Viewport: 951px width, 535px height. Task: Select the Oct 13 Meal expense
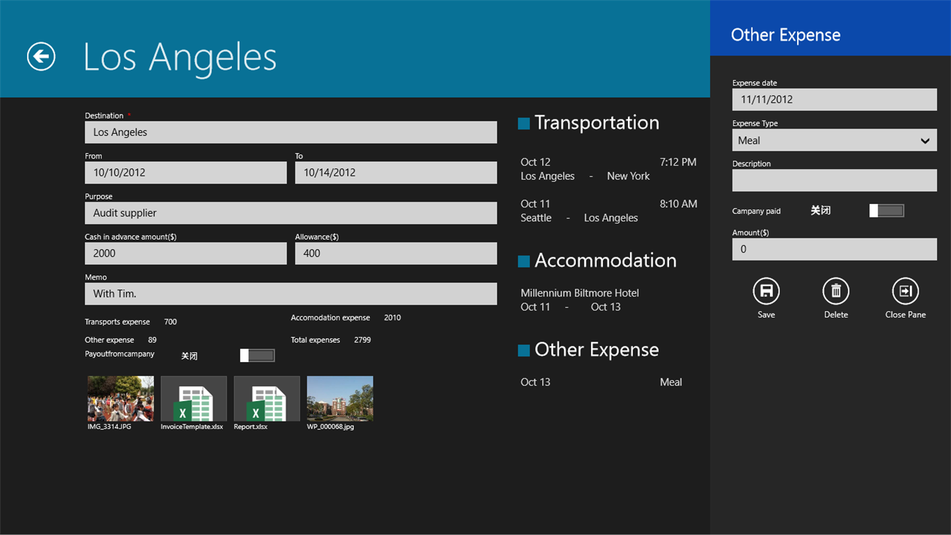[x=601, y=382]
